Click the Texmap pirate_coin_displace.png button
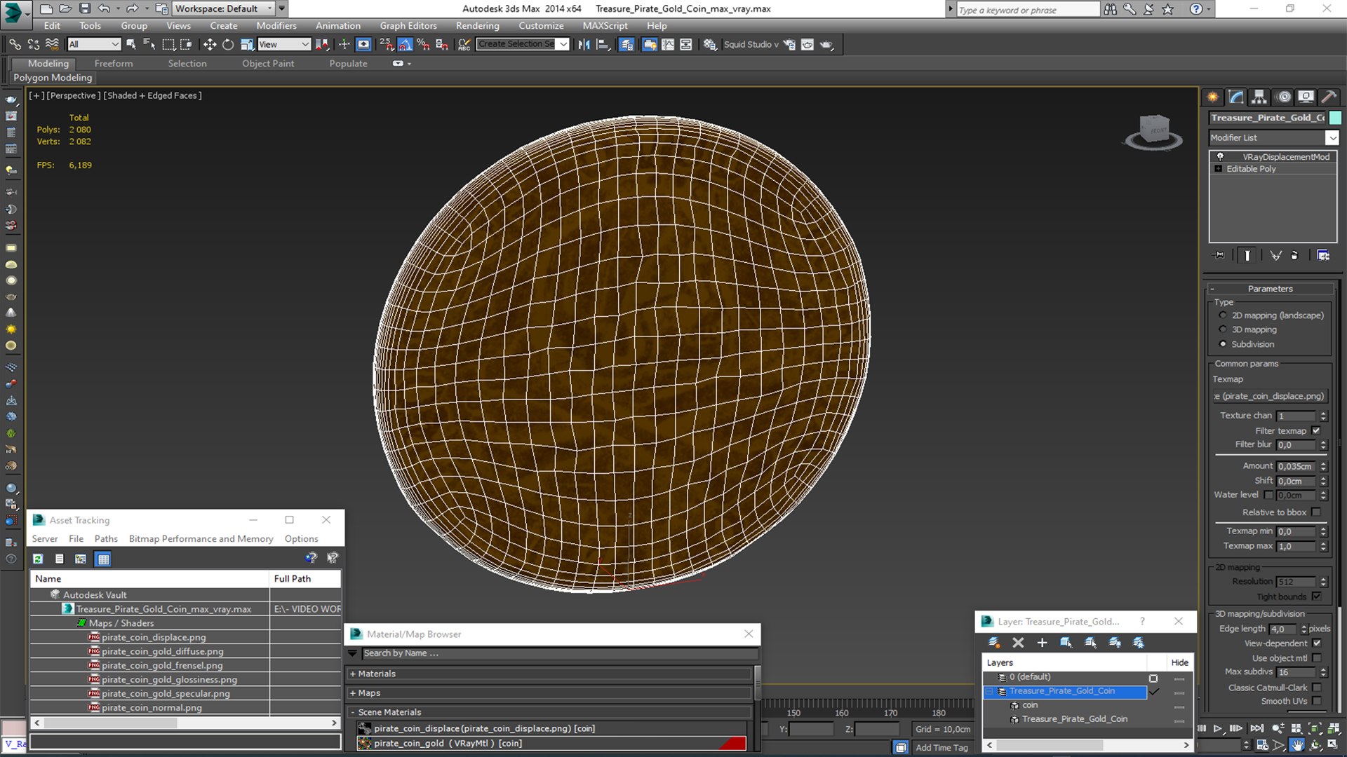 tap(1270, 396)
